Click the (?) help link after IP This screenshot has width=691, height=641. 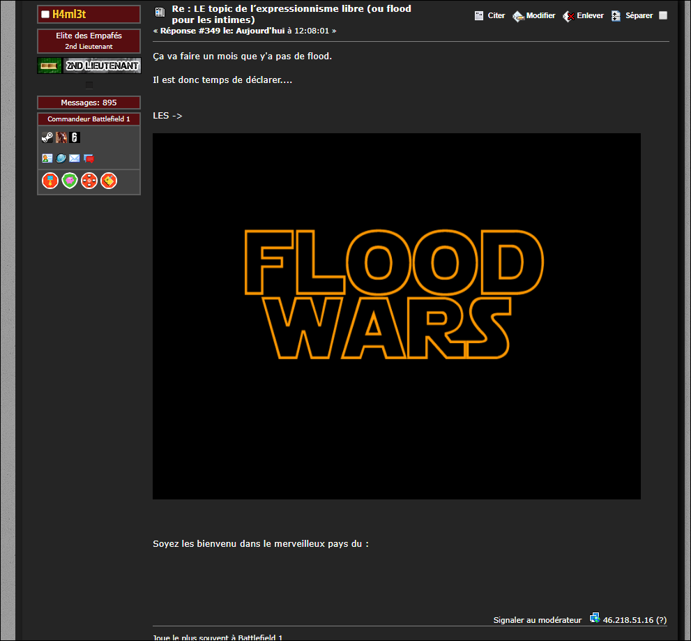(x=661, y=620)
